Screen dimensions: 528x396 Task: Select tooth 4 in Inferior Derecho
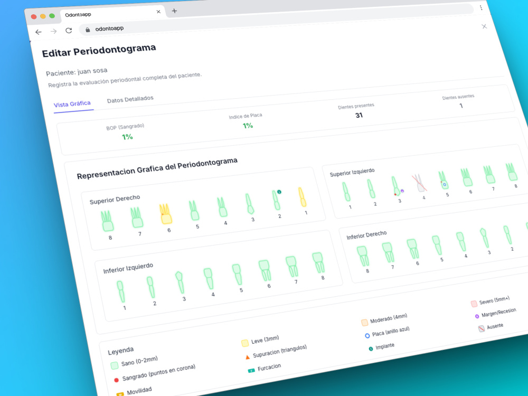[x=461, y=242]
